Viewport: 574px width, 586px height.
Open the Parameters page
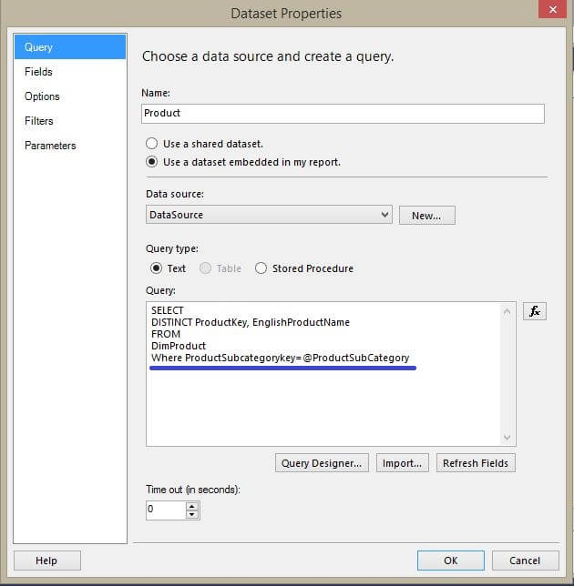70,146
